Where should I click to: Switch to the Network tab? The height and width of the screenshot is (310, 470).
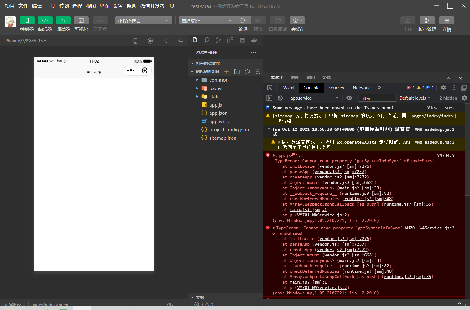361,88
